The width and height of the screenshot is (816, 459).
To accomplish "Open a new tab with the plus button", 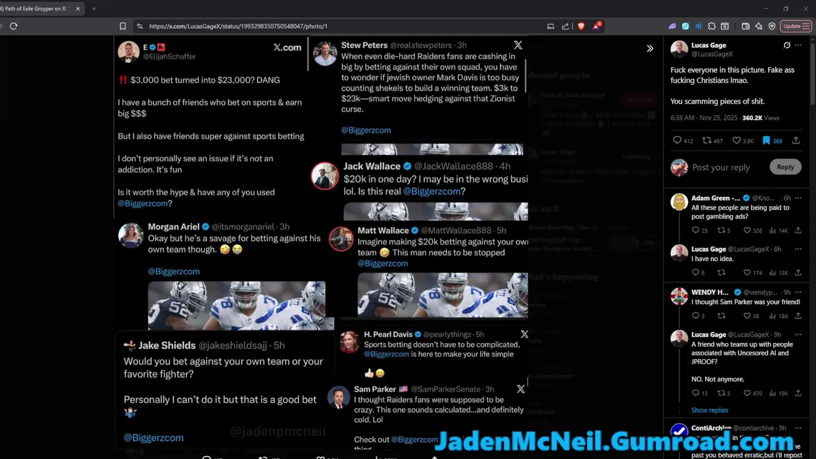I will (x=94, y=9).
